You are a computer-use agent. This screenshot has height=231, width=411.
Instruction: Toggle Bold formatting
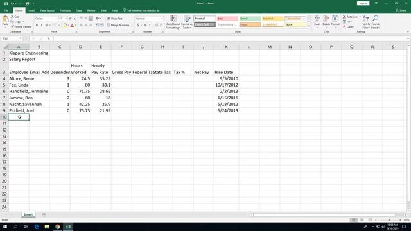point(37,25)
